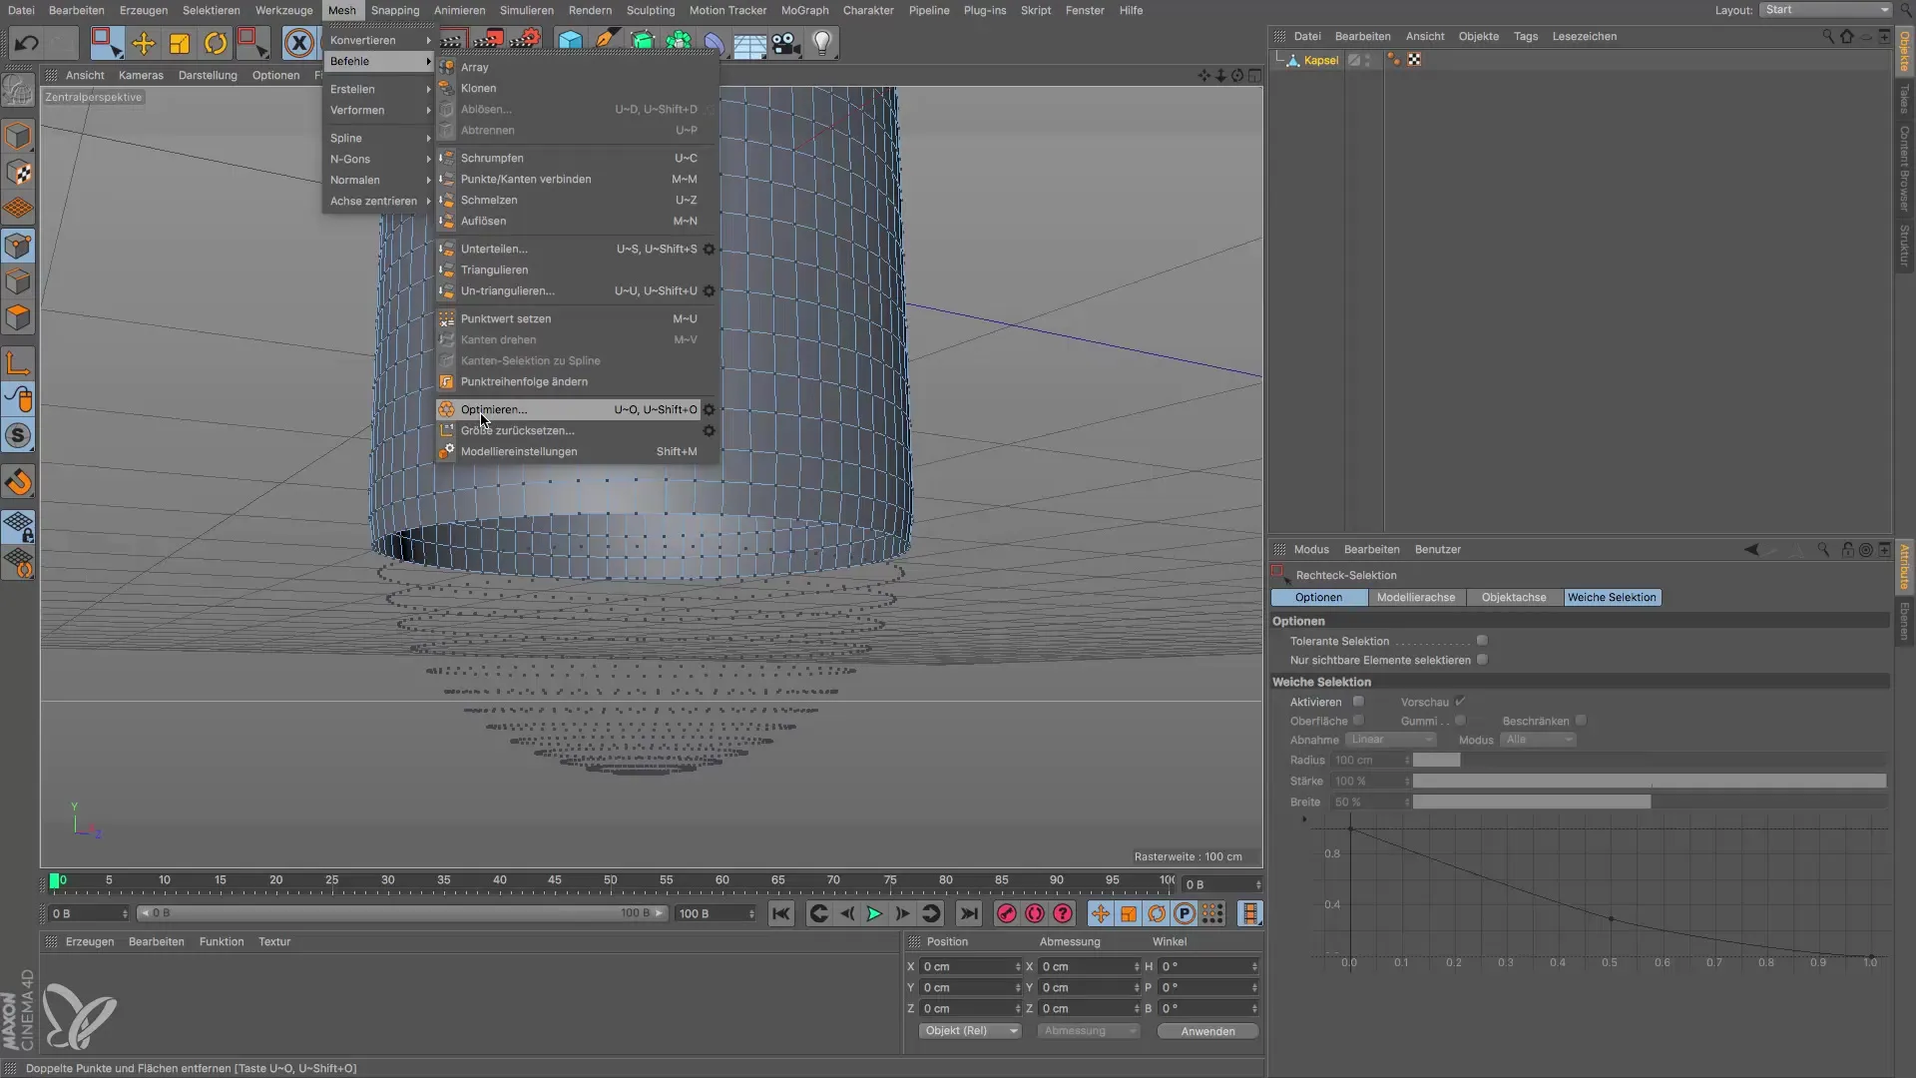Select the Scale tool icon

[180, 43]
